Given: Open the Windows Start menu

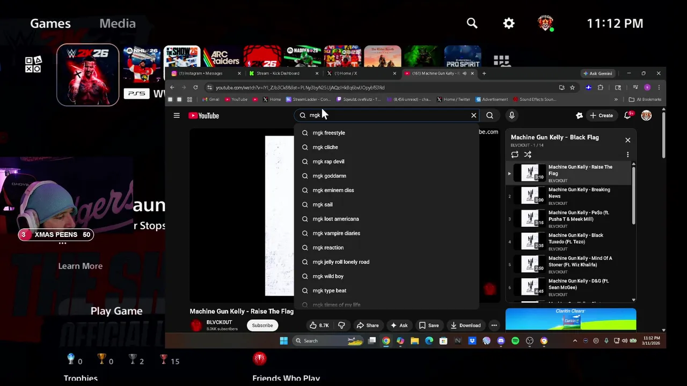Looking at the screenshot, I should [x=284, y=341].
